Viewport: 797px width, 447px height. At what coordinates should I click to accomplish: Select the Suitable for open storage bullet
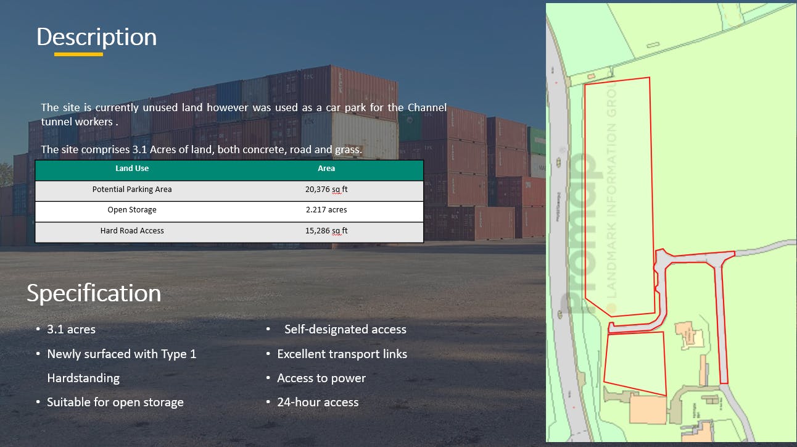click(115, 402)
